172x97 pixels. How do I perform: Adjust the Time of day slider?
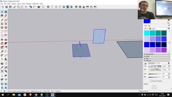pos(155,66)
